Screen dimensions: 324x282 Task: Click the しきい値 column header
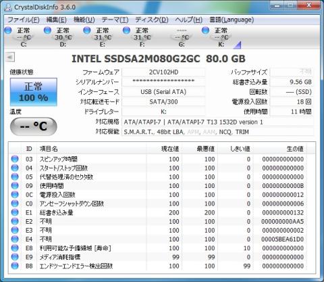(236, 149)
